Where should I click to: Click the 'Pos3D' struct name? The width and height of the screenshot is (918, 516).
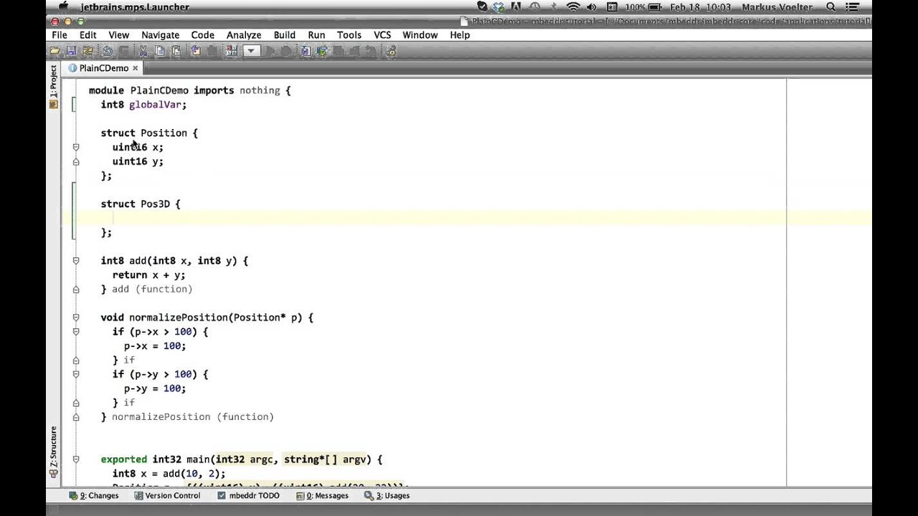click(x=155, y=204)
